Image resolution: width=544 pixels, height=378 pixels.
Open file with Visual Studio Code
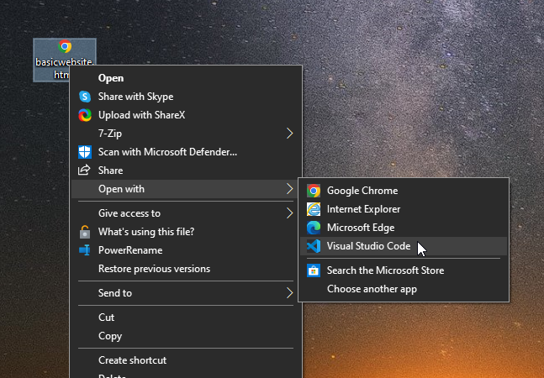point(404,246)
